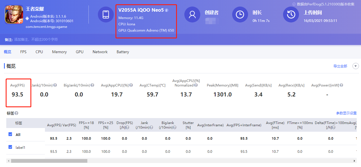The image size is (361, 167).
Task: Switch to the 概览 tab
Action: click(x=8, y=52)
